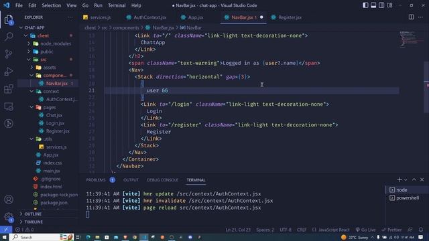Open the Remote Explorer view
The width and height of the screenshot is (429, 241).
click(x=9, y=106)
